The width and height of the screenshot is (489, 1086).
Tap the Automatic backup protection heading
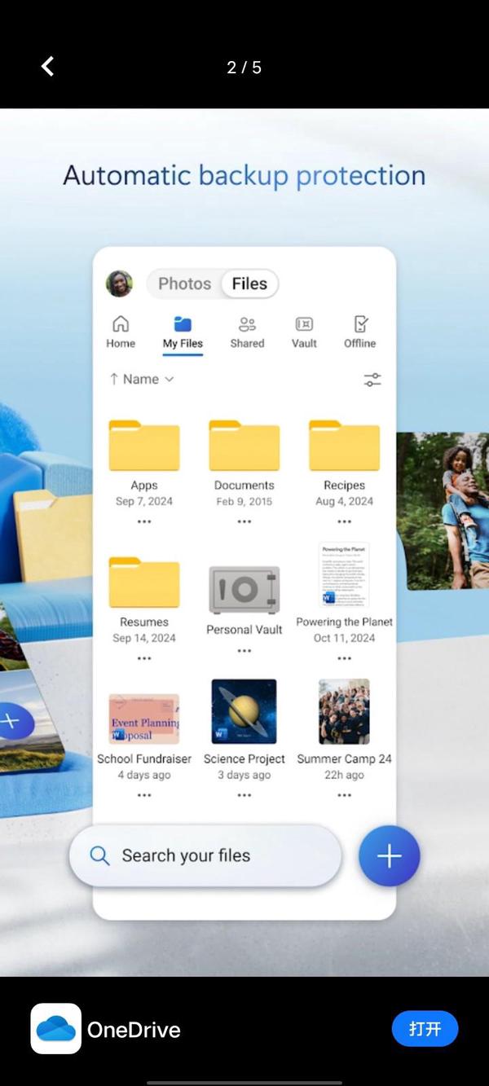pos(244,175)
